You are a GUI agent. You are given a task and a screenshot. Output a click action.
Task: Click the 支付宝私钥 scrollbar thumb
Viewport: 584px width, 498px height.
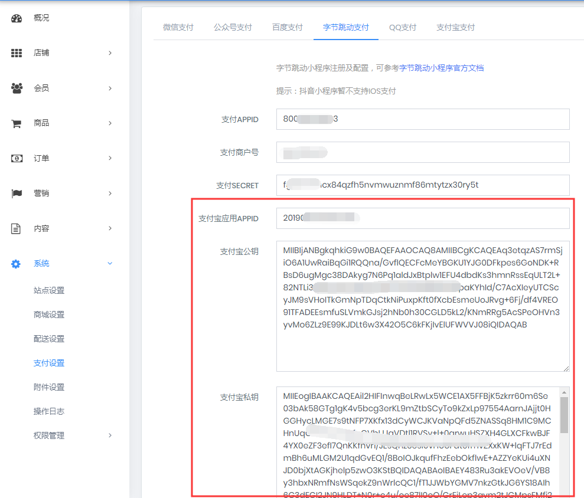click(565, 415)
